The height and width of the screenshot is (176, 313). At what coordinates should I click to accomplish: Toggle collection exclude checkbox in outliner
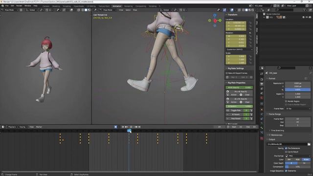[x=303, y=18]
